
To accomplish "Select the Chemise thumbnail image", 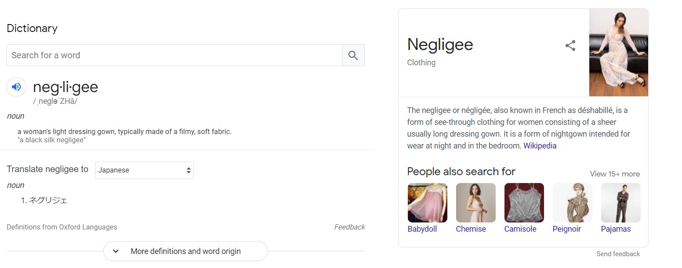I will [475, 203].
